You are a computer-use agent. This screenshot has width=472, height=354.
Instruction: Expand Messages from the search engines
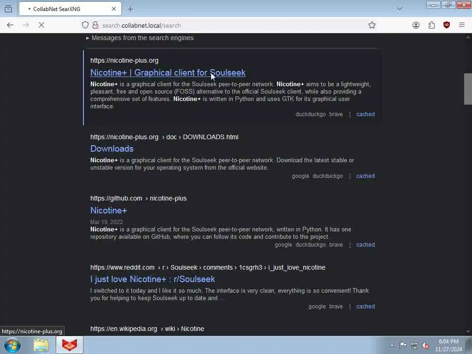(140, 38)
